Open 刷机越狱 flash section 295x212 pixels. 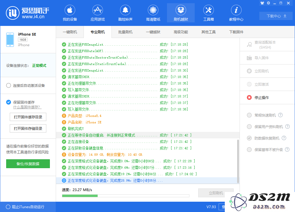[x=181, y=13]
